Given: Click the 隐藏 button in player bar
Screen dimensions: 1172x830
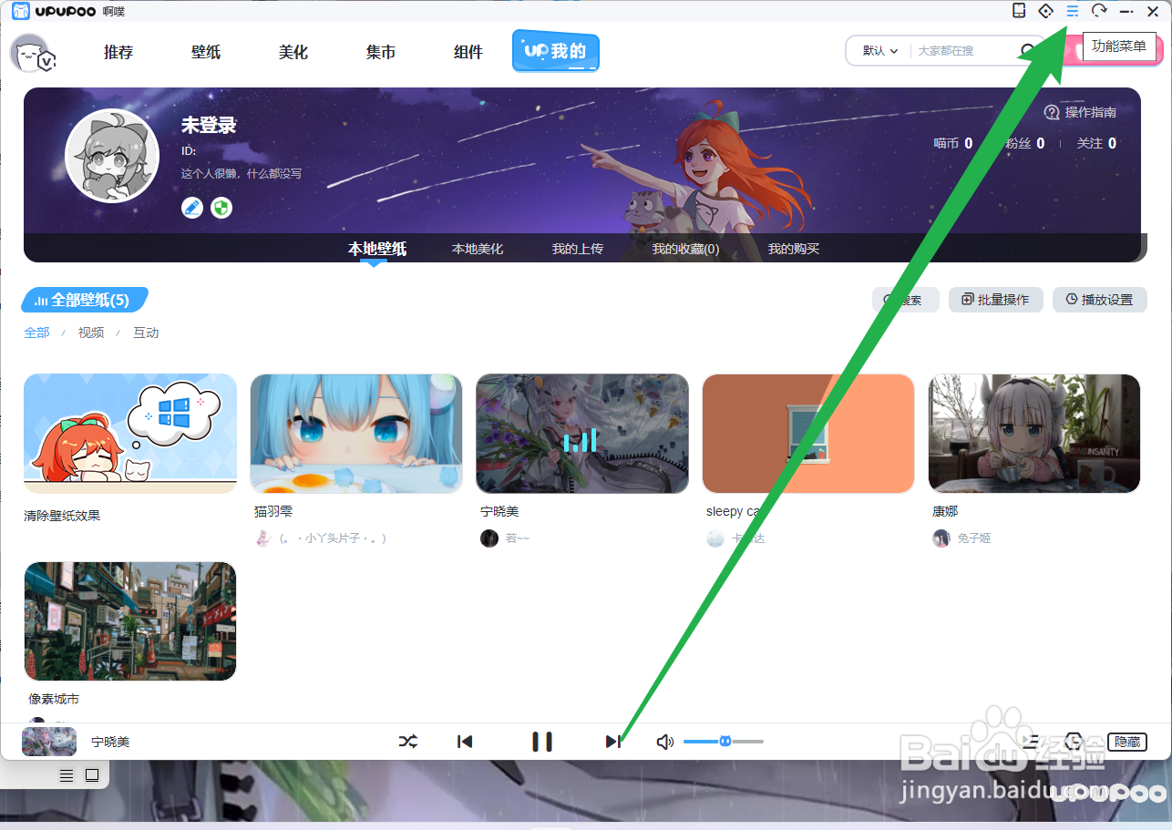Looking at the screenshot, I should click(1127, 742).
